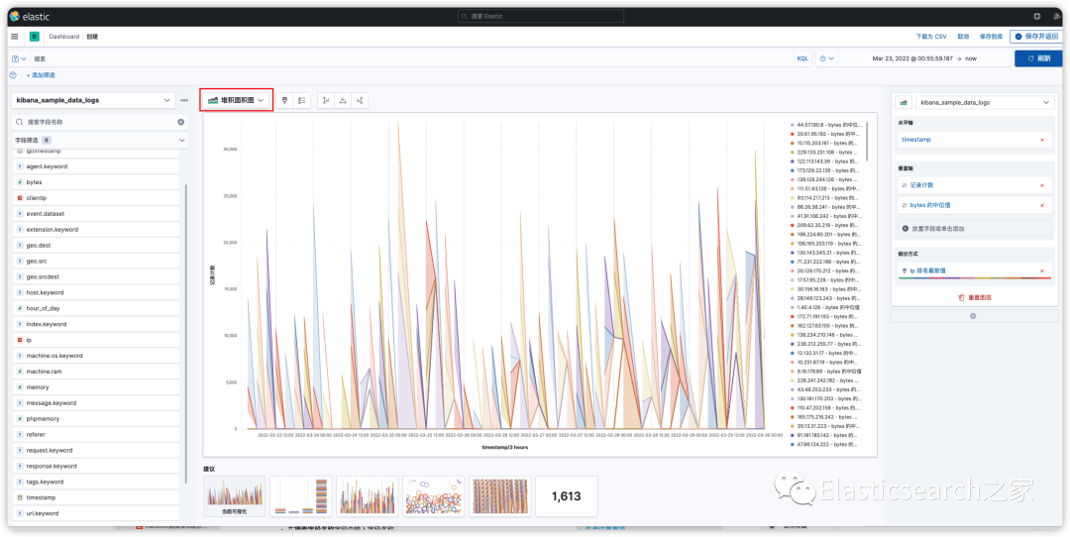Click the 刷新 refresh button
Screen dimensions: 1070x537
(x=1038, y=58)
